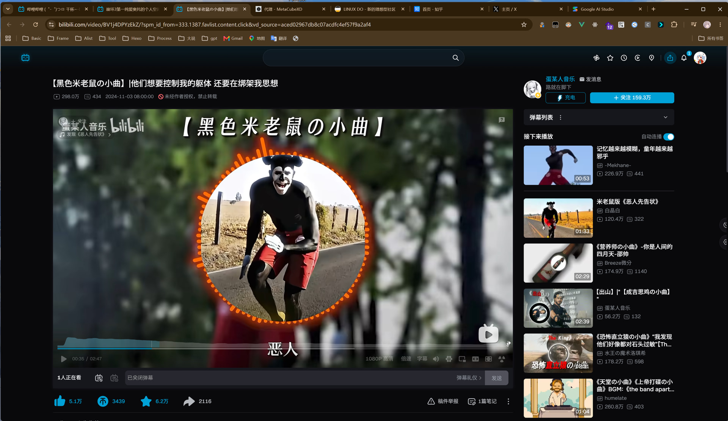This screenshot has width=728, height=421.
Task: Click the 充电 charge button
Action: [x=565, y=98]
